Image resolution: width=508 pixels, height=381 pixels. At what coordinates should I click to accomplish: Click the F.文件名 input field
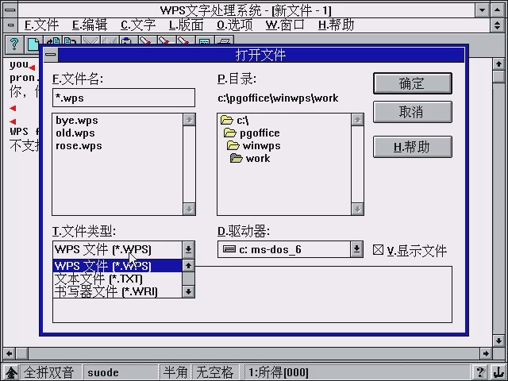coord(124,98)
